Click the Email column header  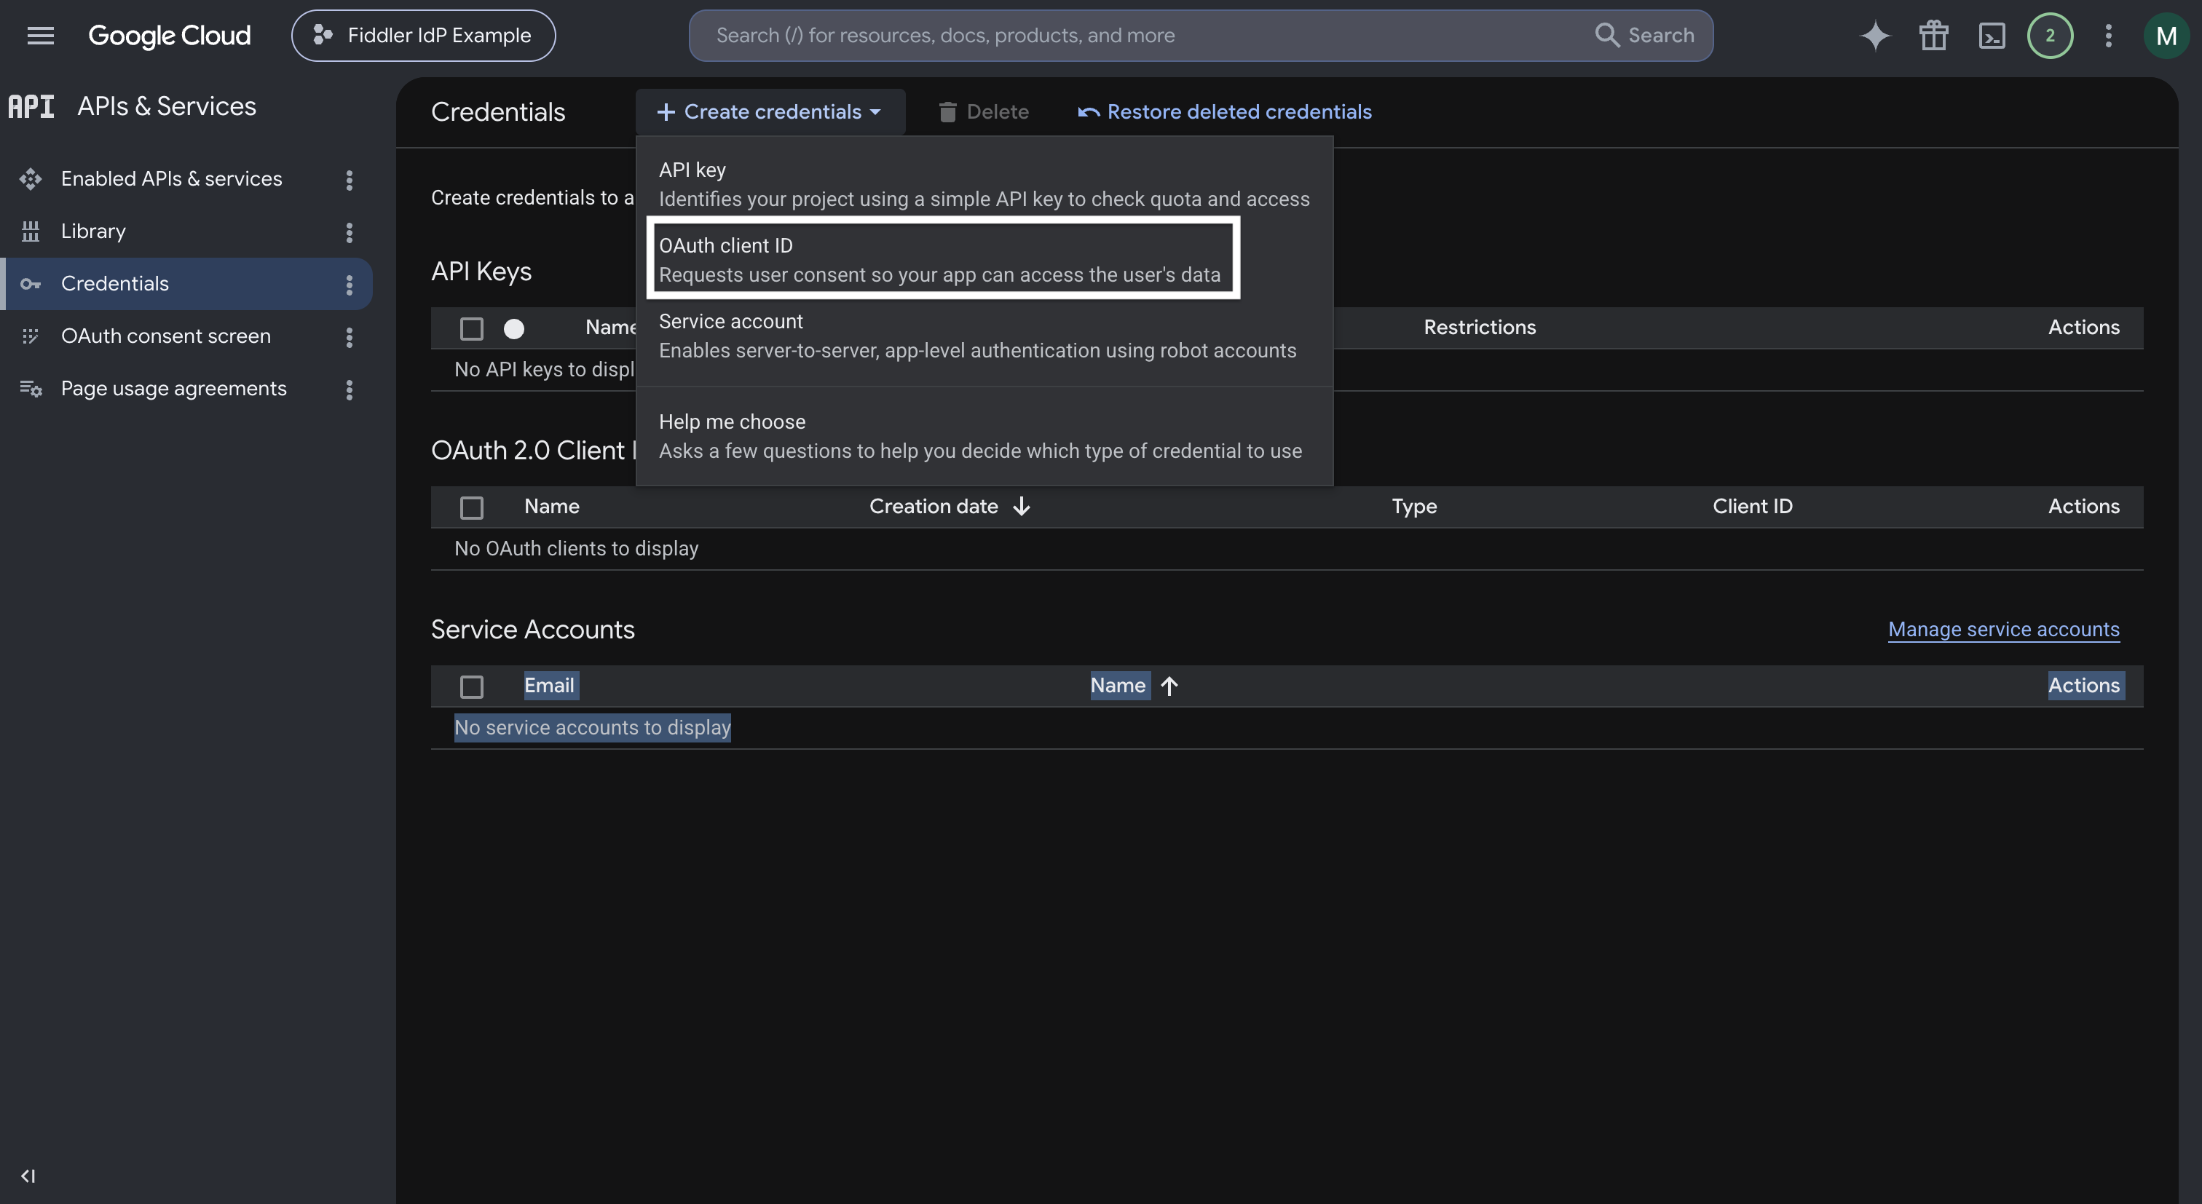(550, 685)
